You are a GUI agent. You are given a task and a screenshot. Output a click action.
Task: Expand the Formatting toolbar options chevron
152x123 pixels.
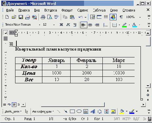pos(149,25)
